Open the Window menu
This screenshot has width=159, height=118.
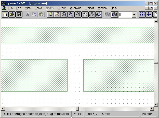point(102,8)
